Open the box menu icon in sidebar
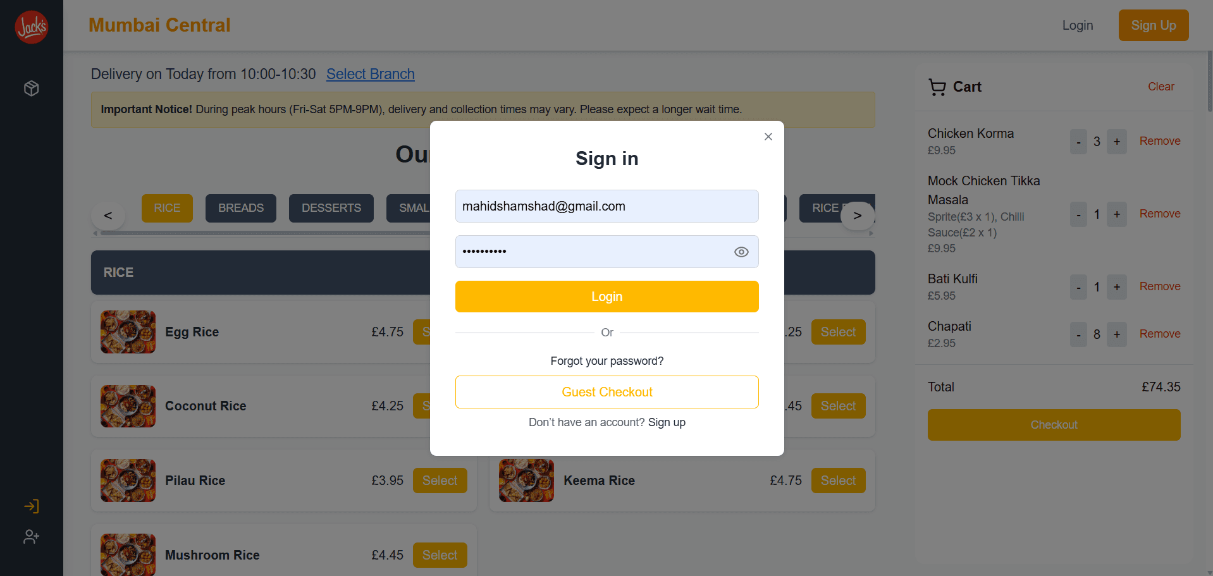The image size is (1213, 576). 32,89
